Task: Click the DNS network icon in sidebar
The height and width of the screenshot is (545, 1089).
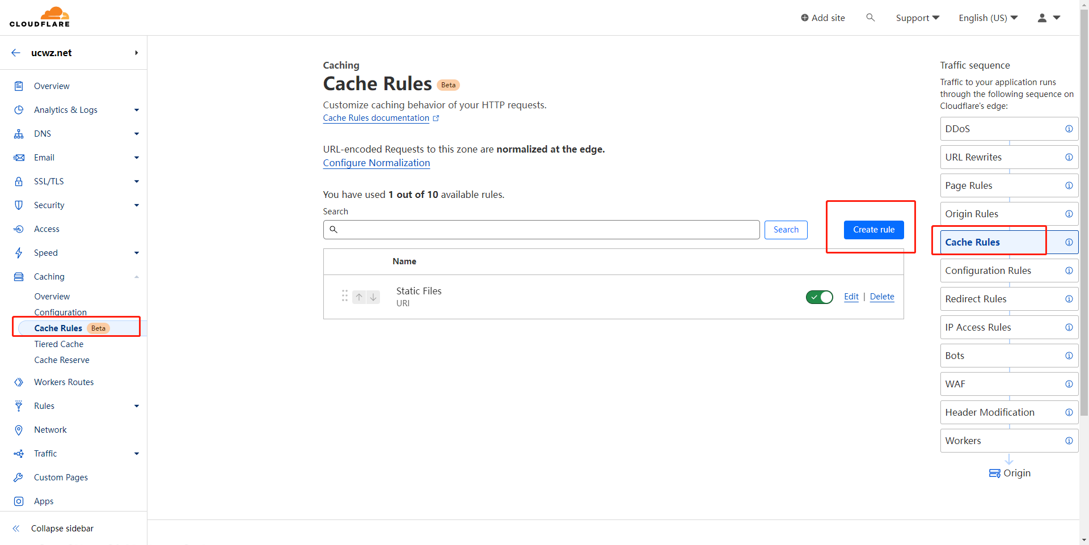Action: tap(19, 134)
